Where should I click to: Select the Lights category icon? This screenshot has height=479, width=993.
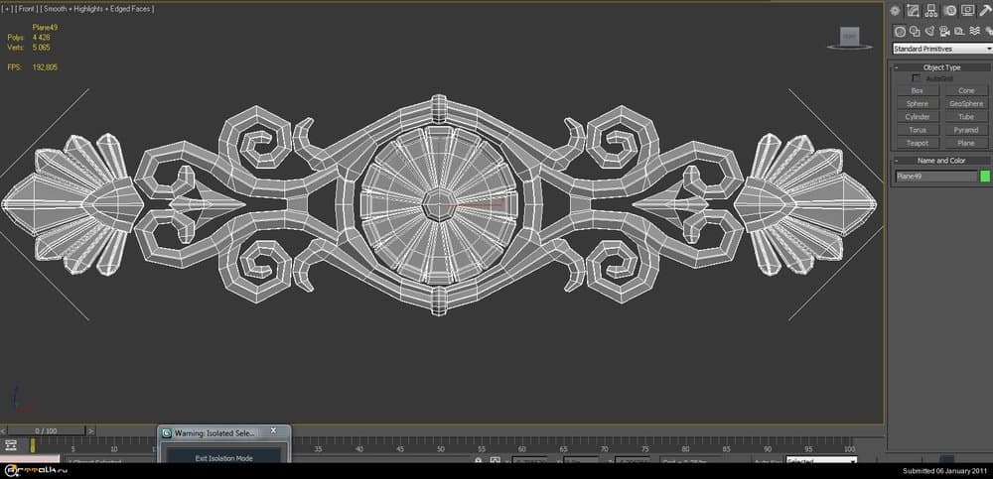pos(927,32)
